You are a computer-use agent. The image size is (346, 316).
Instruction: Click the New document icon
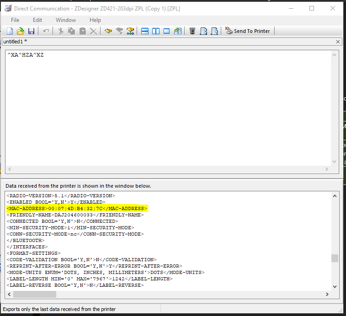coord(10,31)
